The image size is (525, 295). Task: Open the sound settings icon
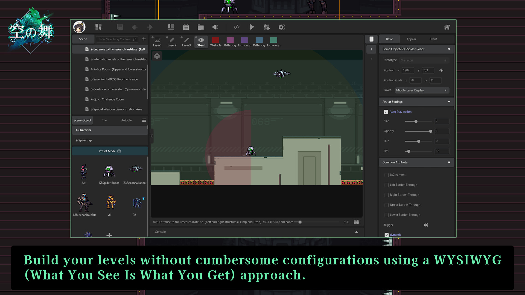tap(215, 27)
